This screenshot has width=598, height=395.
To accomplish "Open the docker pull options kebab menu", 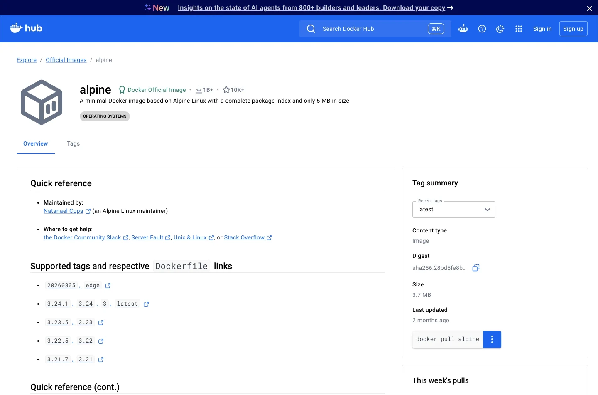I will click(x=492, y=339).
